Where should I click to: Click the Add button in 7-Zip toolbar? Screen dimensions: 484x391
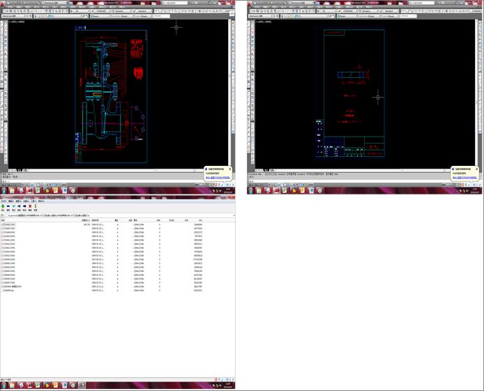(3, 206)
